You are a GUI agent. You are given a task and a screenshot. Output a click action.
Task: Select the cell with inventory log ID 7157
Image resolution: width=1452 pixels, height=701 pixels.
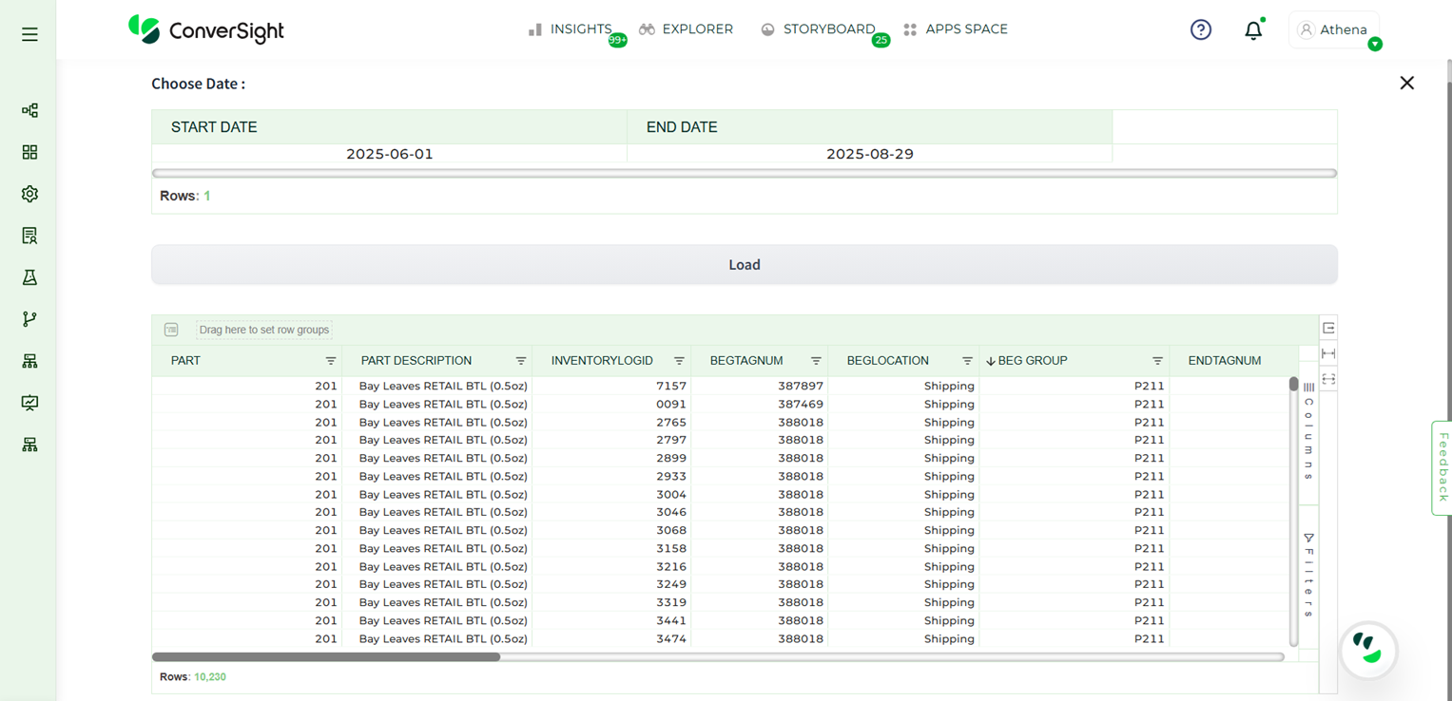coord(611,386)
